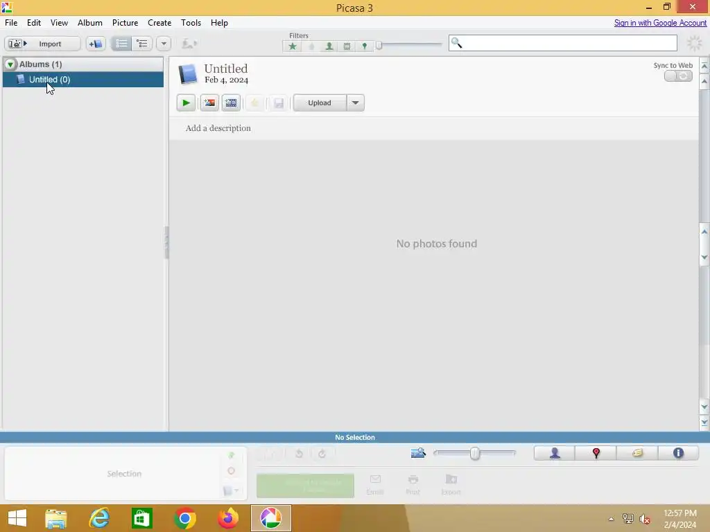Click the Import button
Screen dimensions: 710x532
[x=42, y=44]
